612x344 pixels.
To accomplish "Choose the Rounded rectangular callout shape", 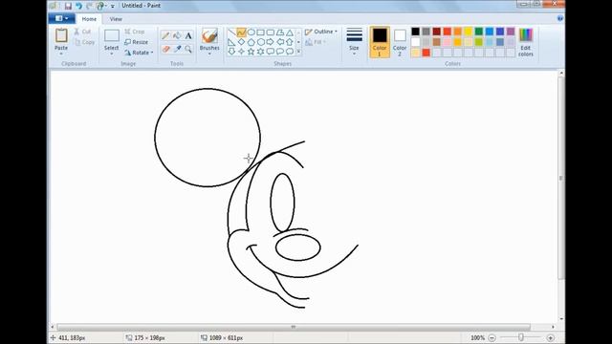I will click(x=271, y=51).
